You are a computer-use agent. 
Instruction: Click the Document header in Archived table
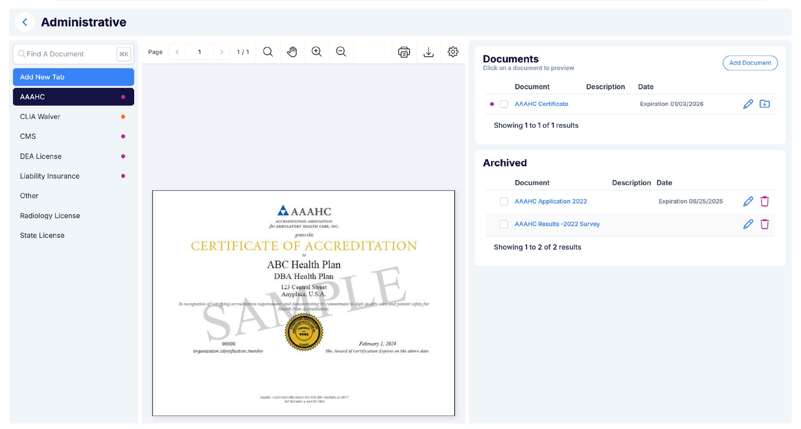tap(532, 183)
